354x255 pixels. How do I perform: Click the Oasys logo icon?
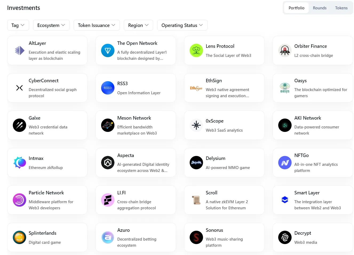coord(285,88)
